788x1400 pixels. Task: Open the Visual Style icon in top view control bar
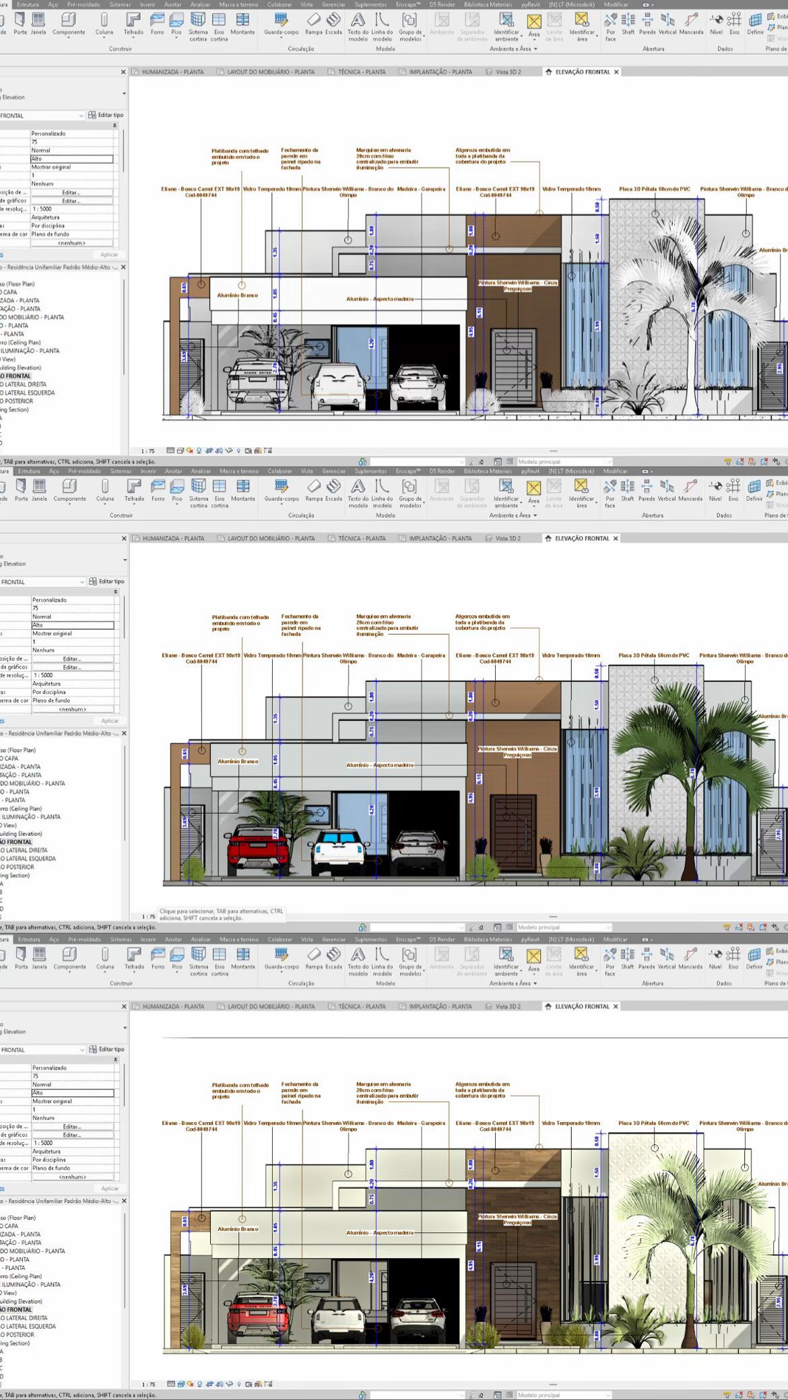(x=180, y=450)
